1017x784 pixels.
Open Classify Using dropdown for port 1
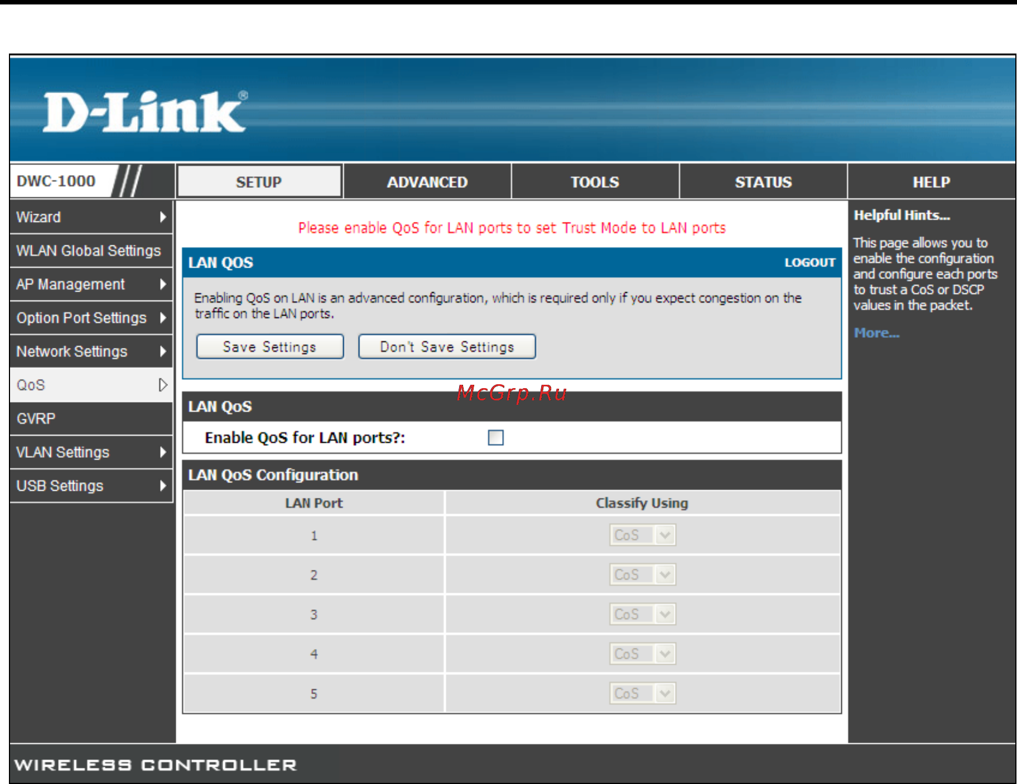click(x=642, y=535)
